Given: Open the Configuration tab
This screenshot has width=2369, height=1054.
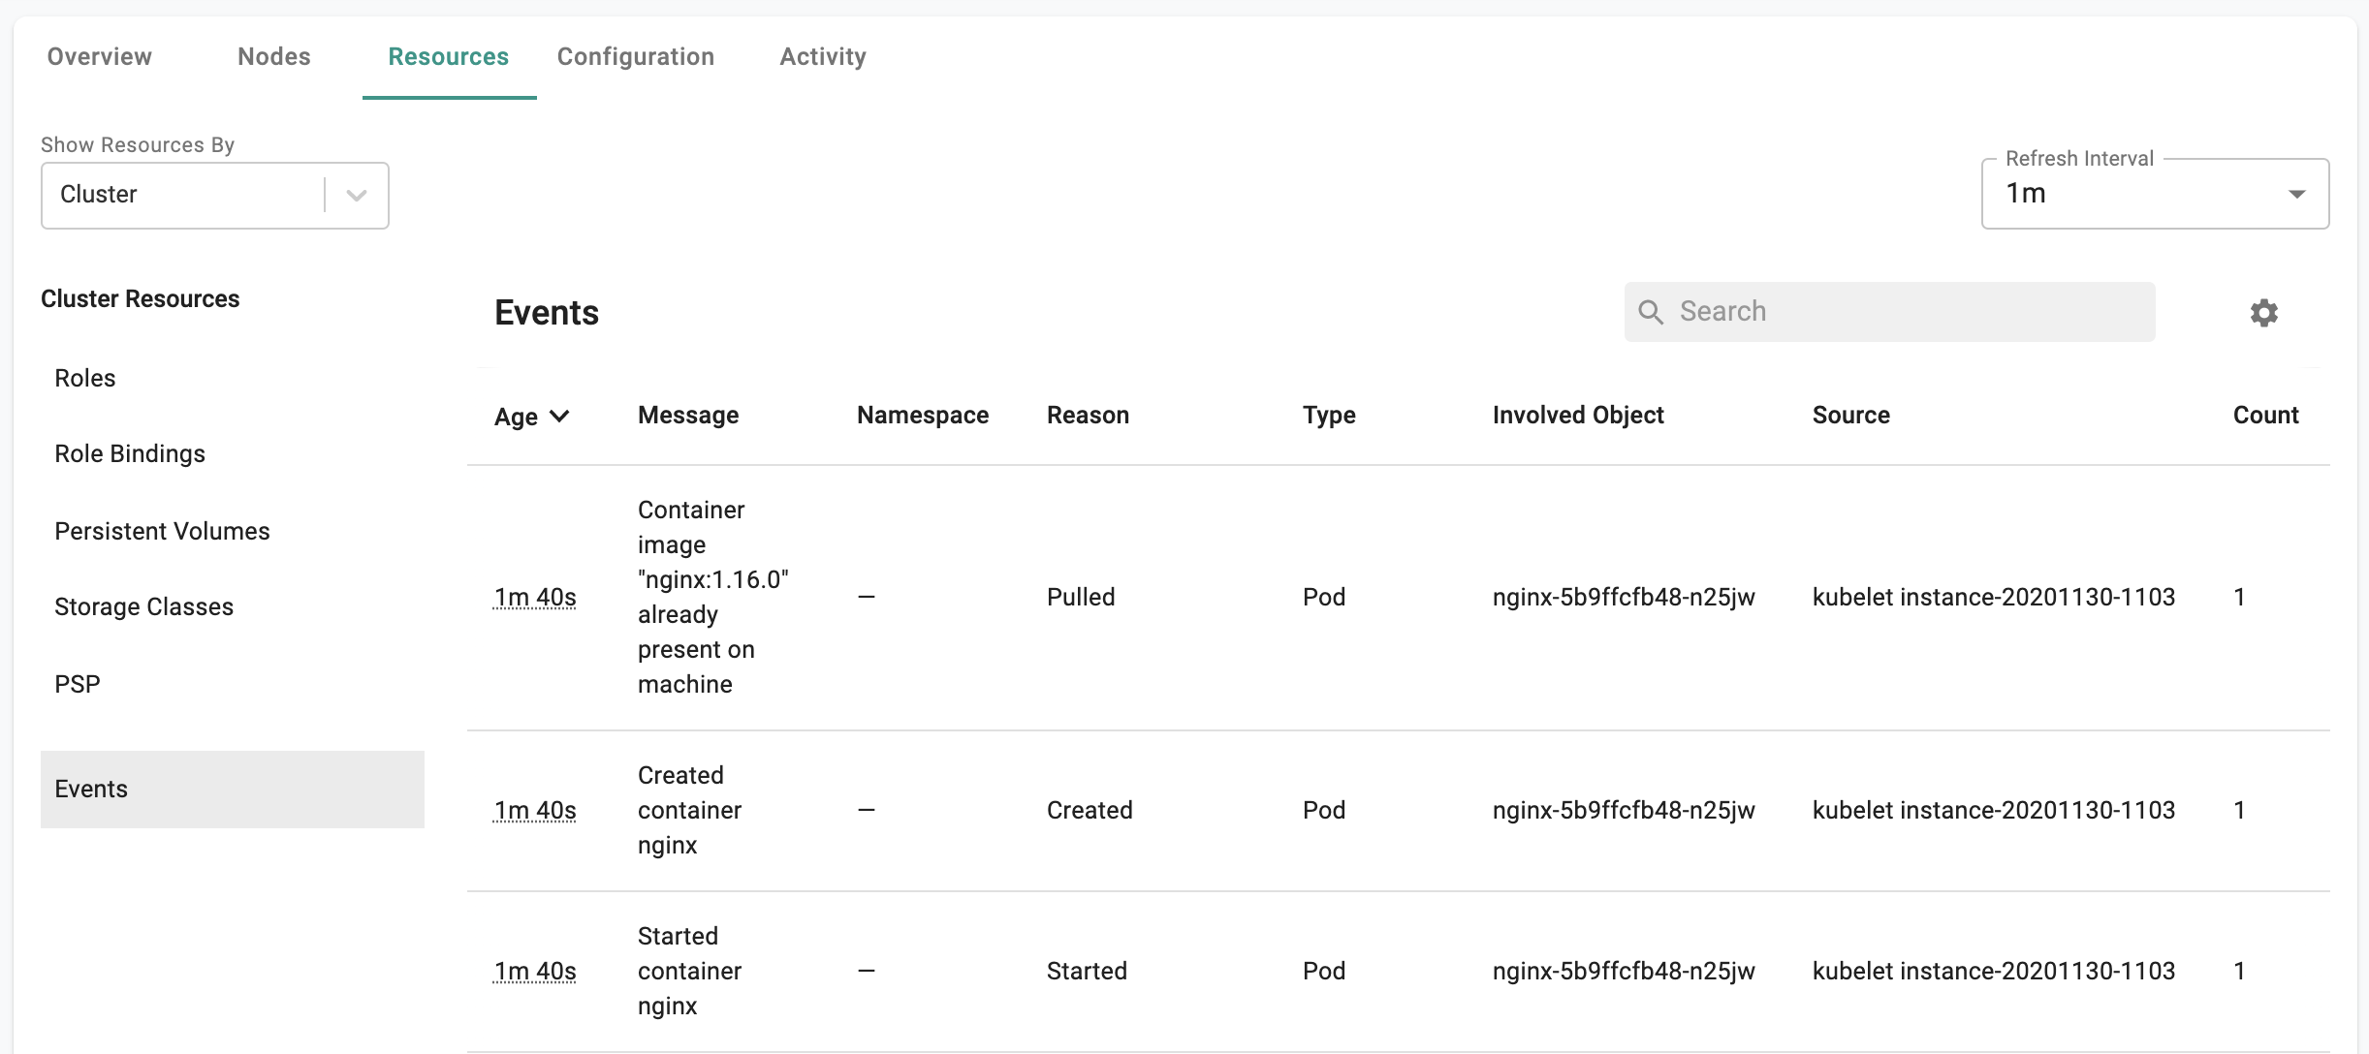Looking at the screenshot, I should 636,57.
